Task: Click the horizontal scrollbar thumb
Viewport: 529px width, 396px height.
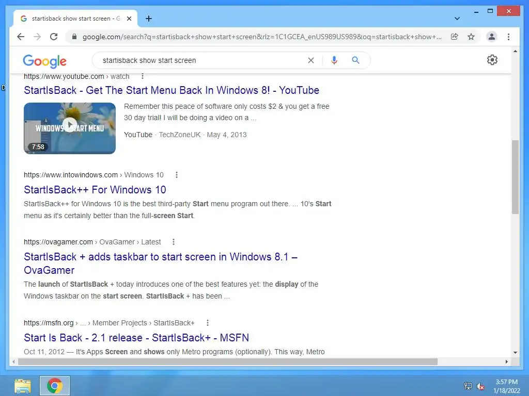Action: (x=228, y=361)
